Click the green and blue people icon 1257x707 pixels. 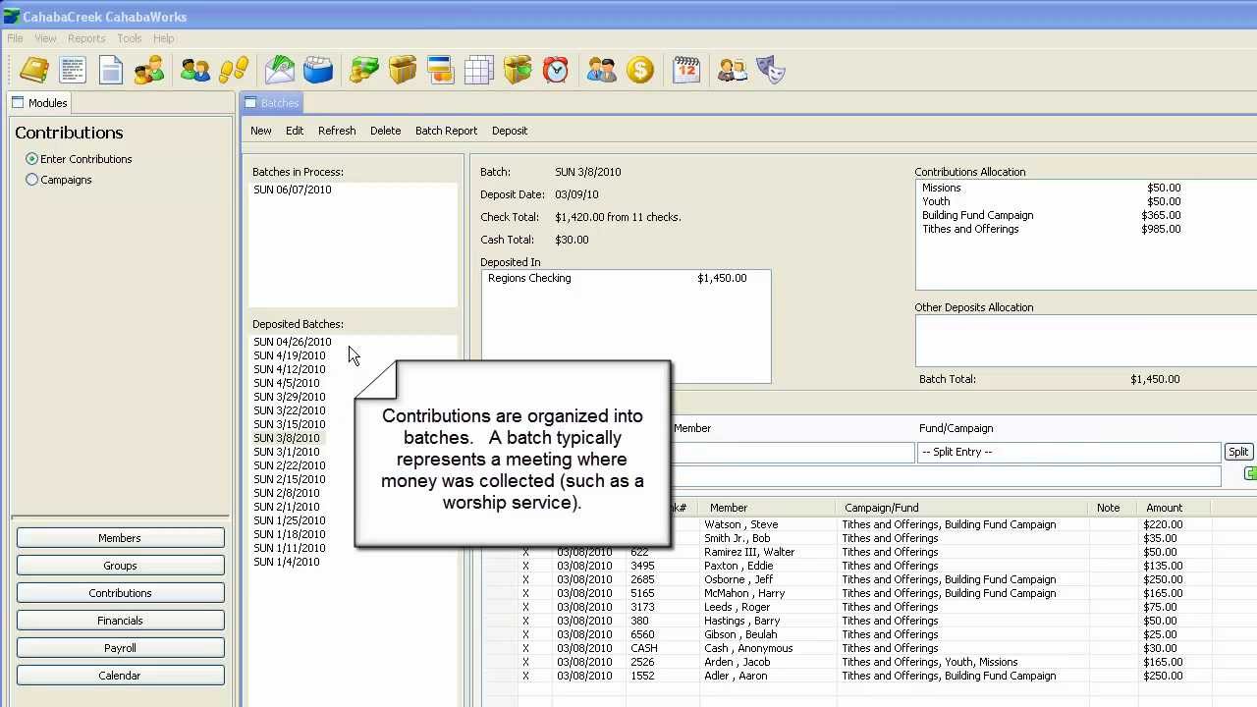[195, 70]
